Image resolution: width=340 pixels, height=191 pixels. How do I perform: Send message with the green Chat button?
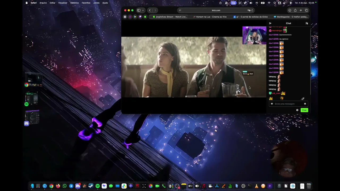[304, 110]
